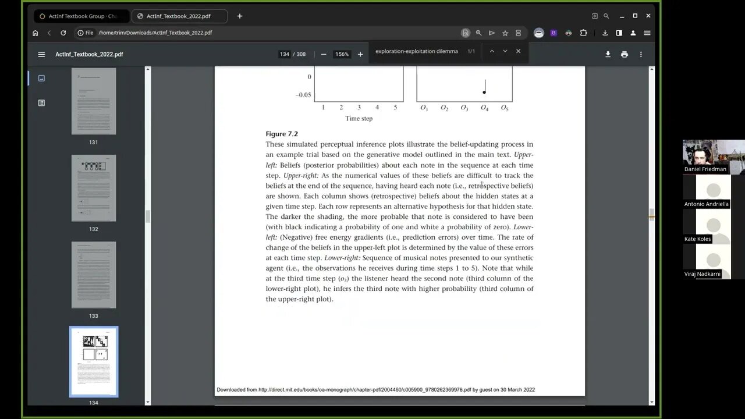The image size is (745, 419).
Task: Close the find bar
Action: [518, 51]
